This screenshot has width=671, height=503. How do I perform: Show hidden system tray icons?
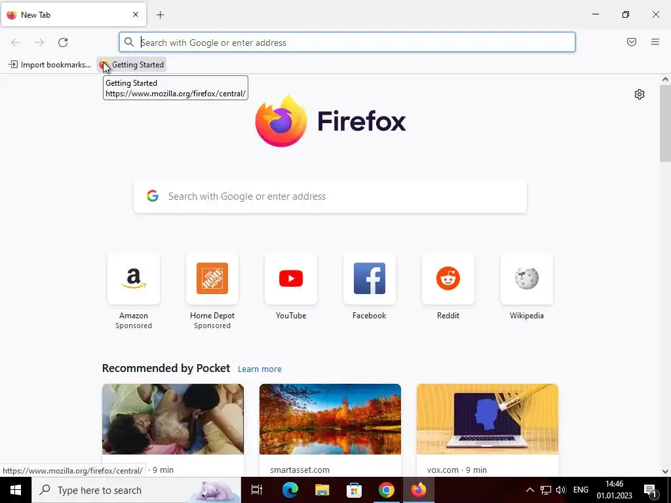[529, 490]
